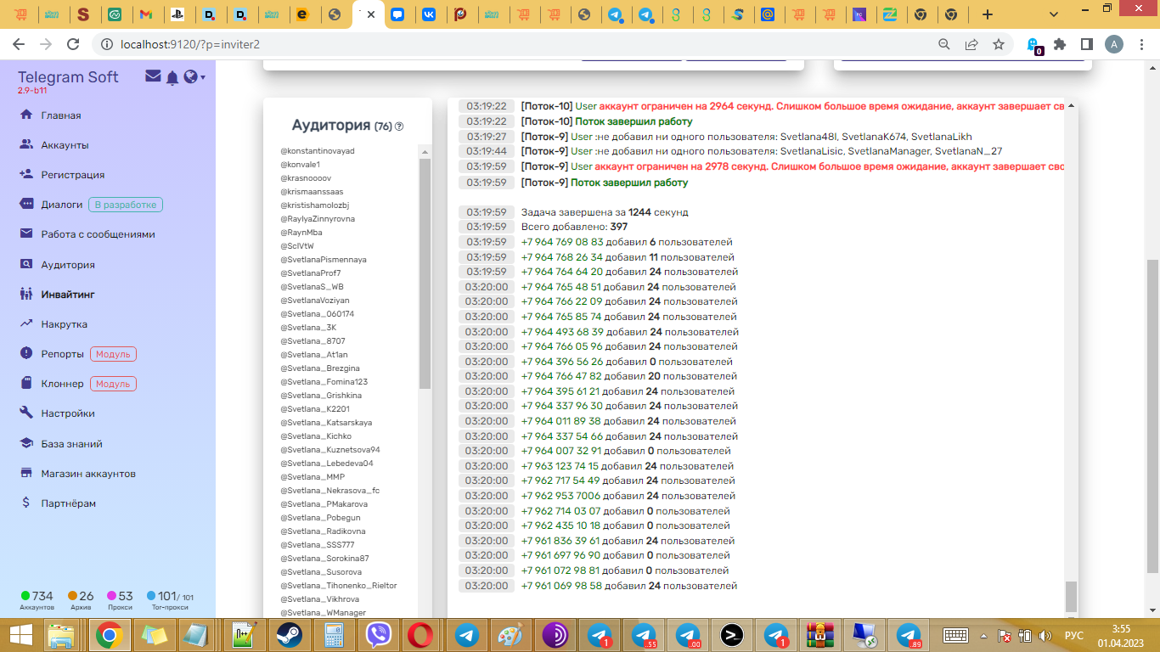
Task: Select @Svetlana_Grishkina in audience list
Action: click(321, 395)
